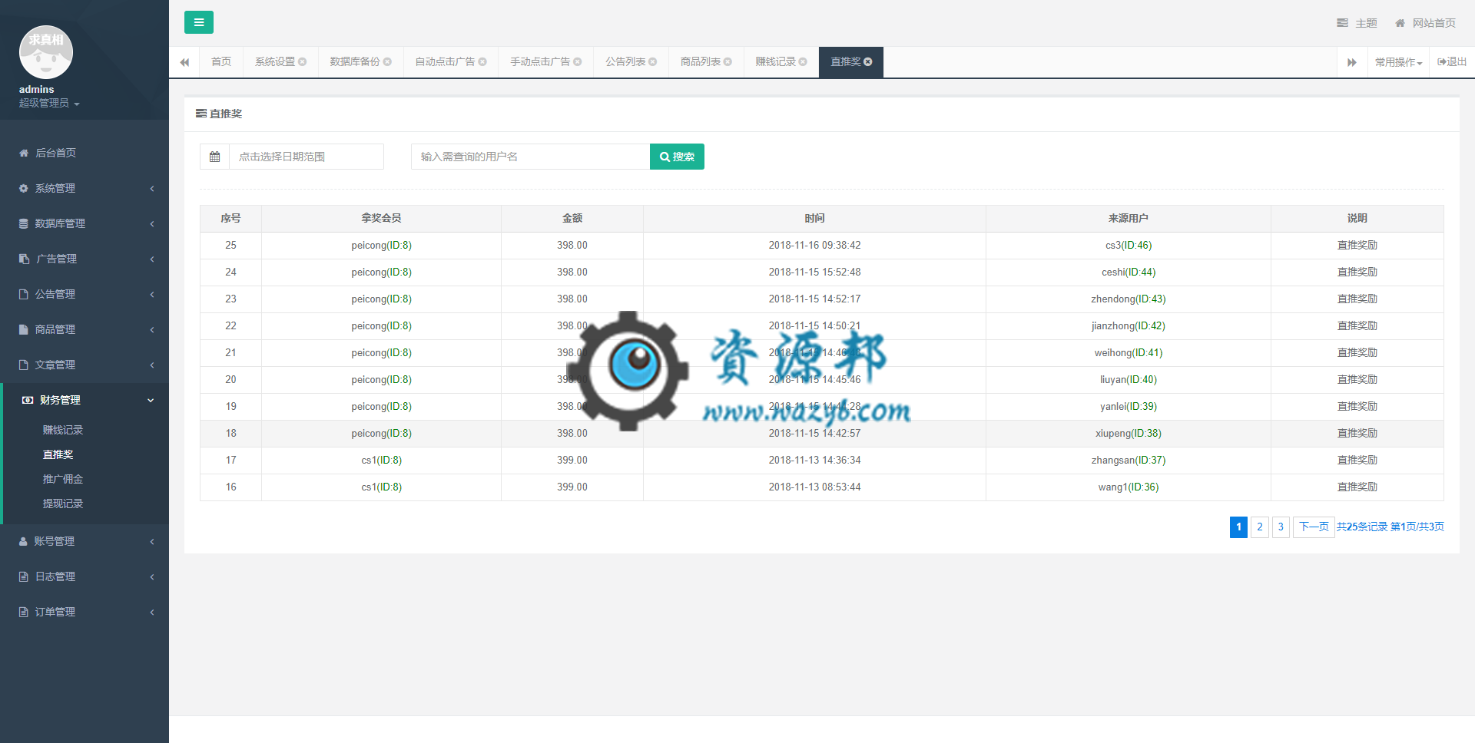
Task: Click the date range input field
Action: tap(307, 157)
